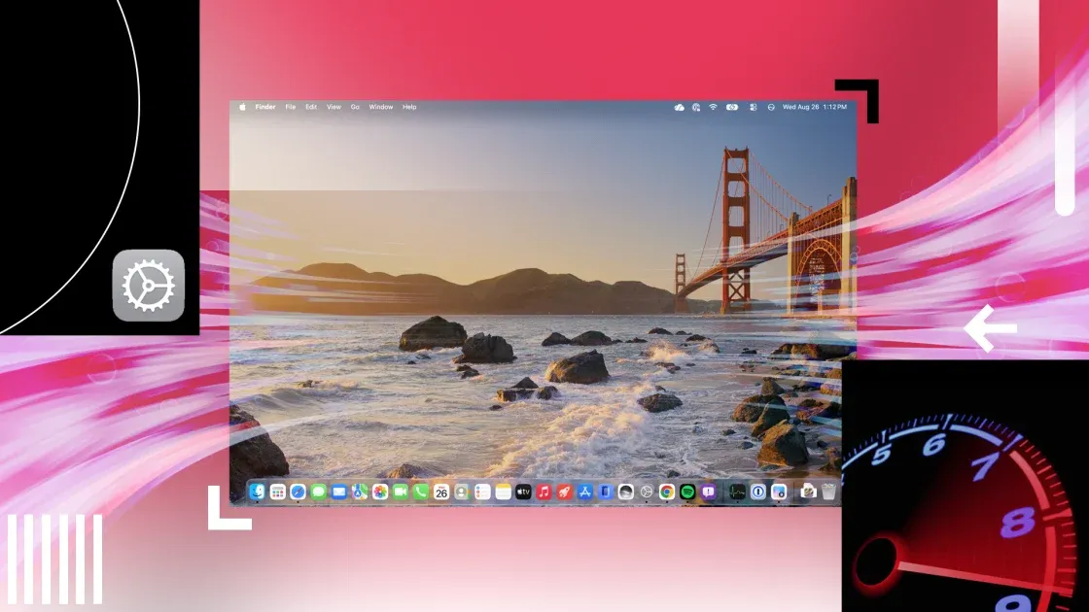The width and height of the screenshot is (1089, 612).
Task: Open the Finder menu
Action: [265, 107]
